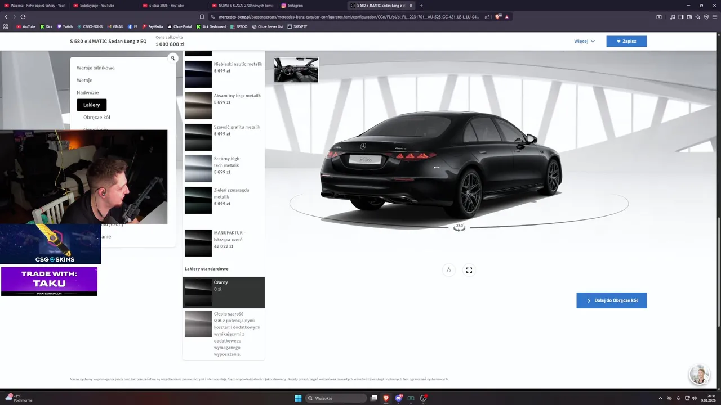
Task: Open the Wersje menu item
Action: (x=84, y=80)
